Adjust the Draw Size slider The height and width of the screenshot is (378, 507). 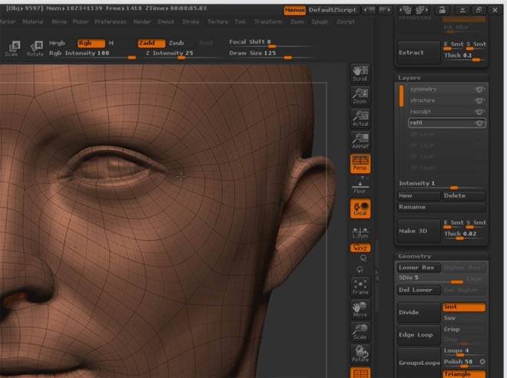click(x=270, y=54)
